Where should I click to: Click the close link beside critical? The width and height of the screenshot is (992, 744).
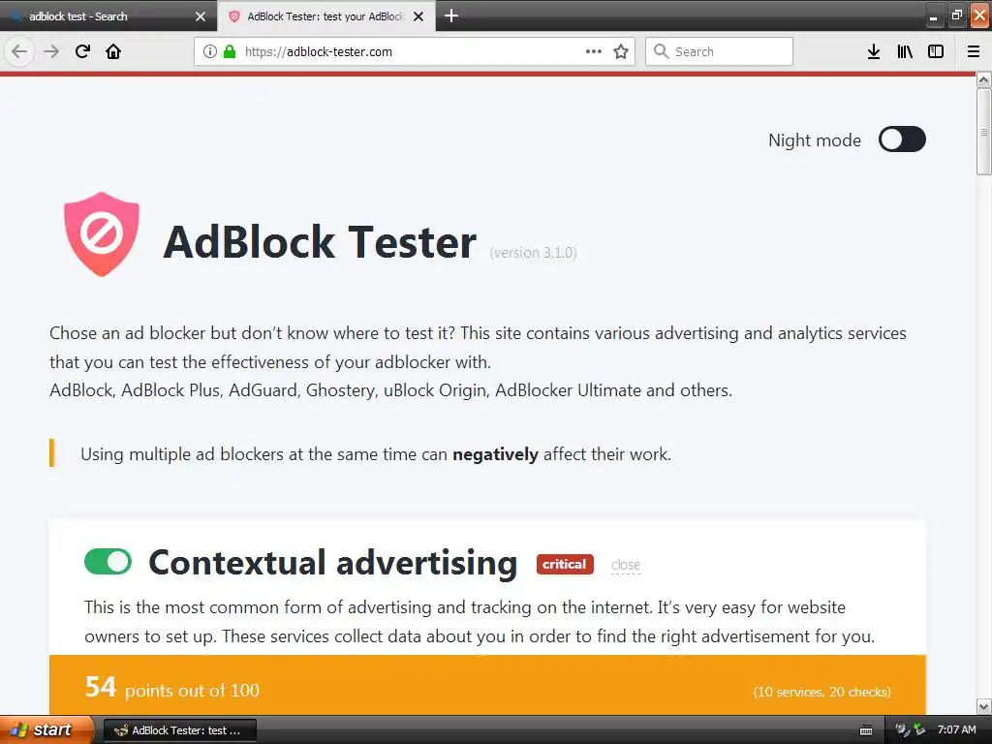click(626, 565)
